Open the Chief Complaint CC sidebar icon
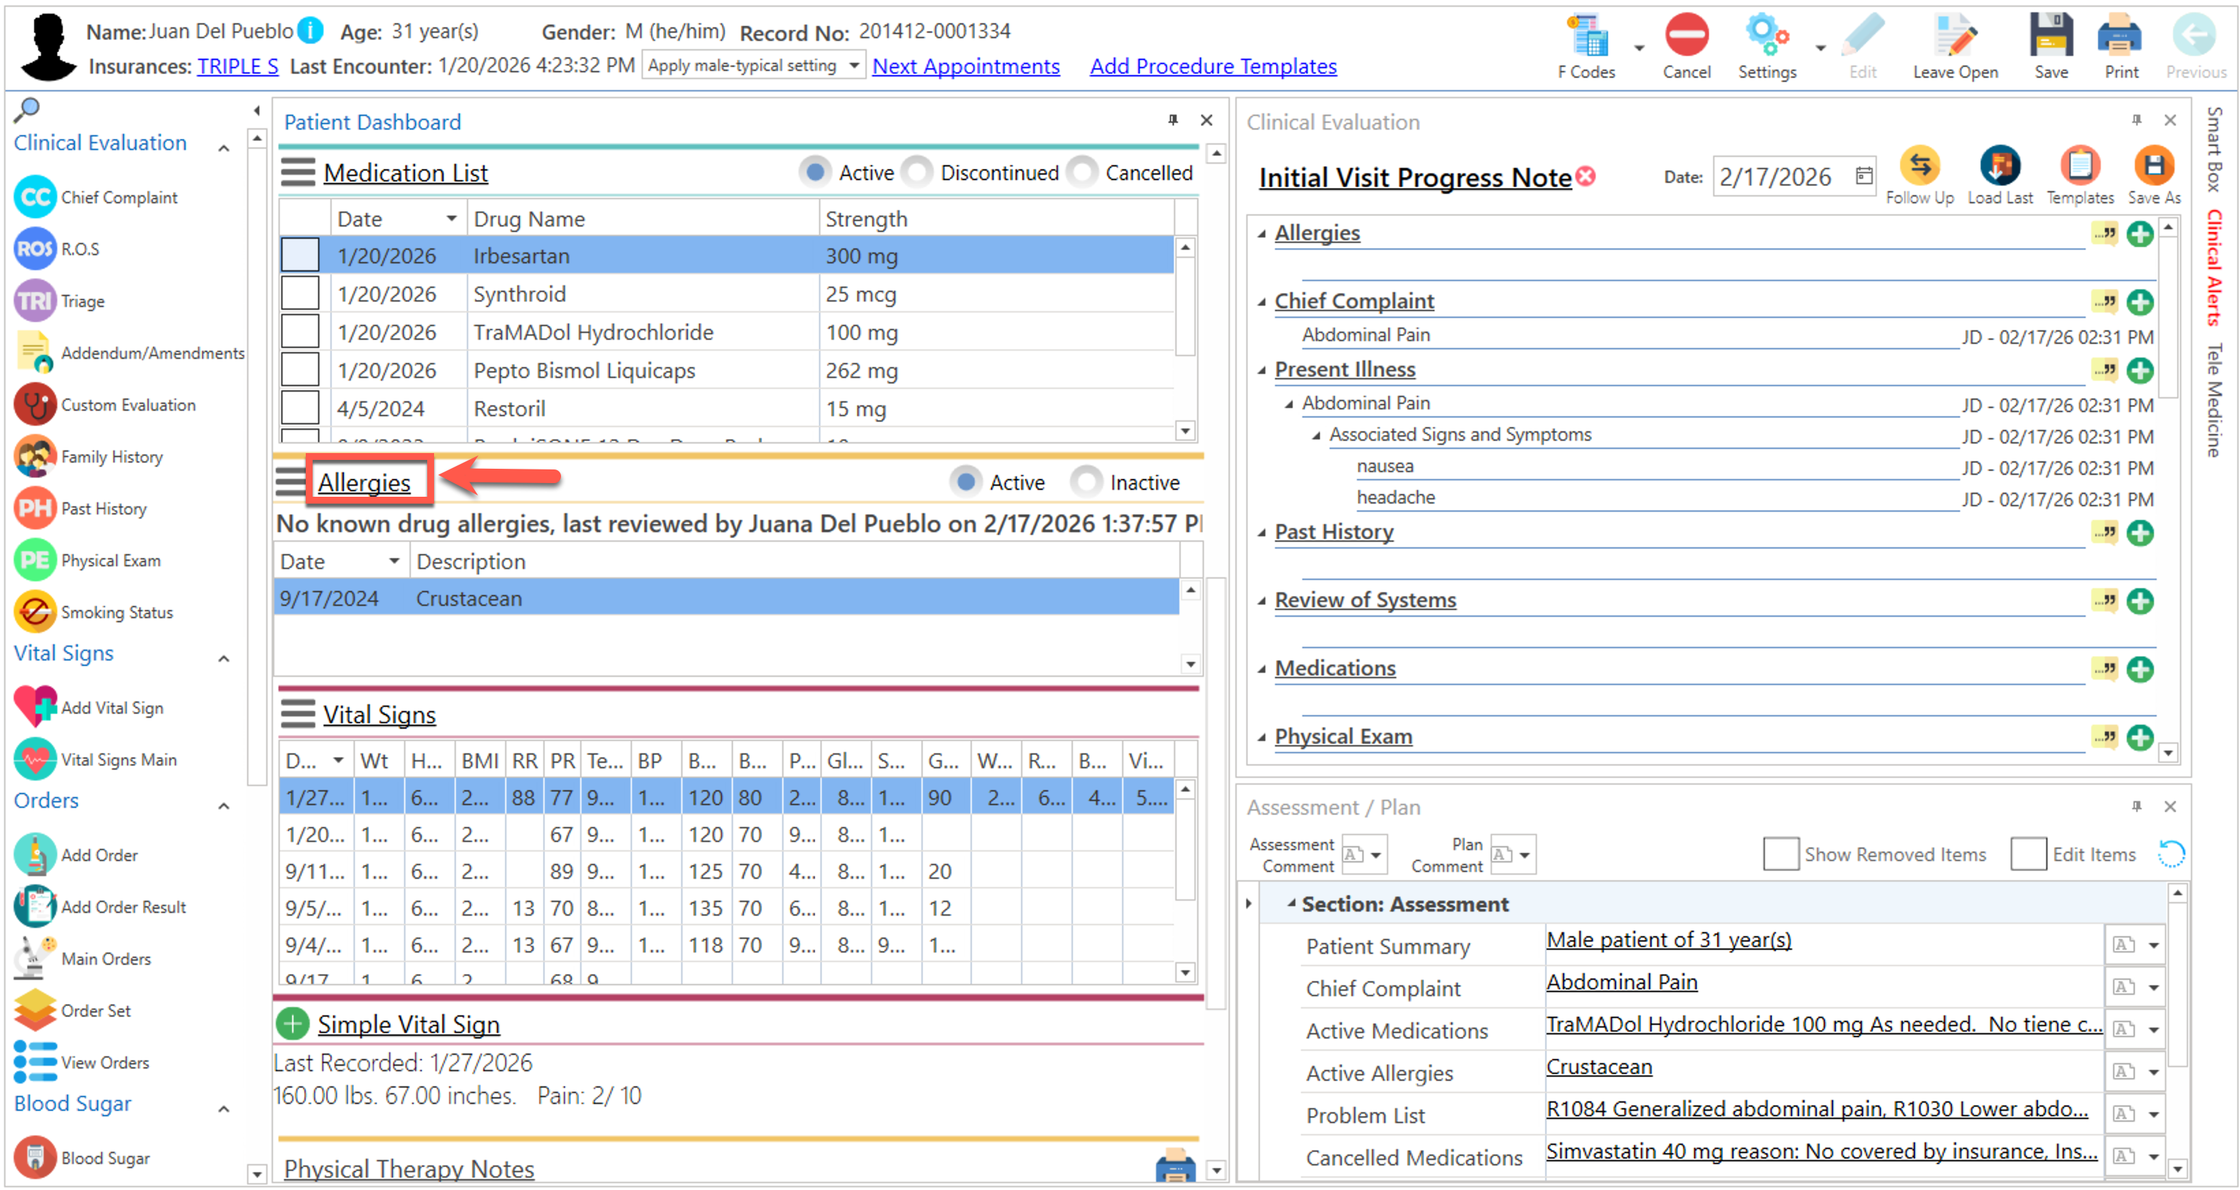 tap(35, 197)
